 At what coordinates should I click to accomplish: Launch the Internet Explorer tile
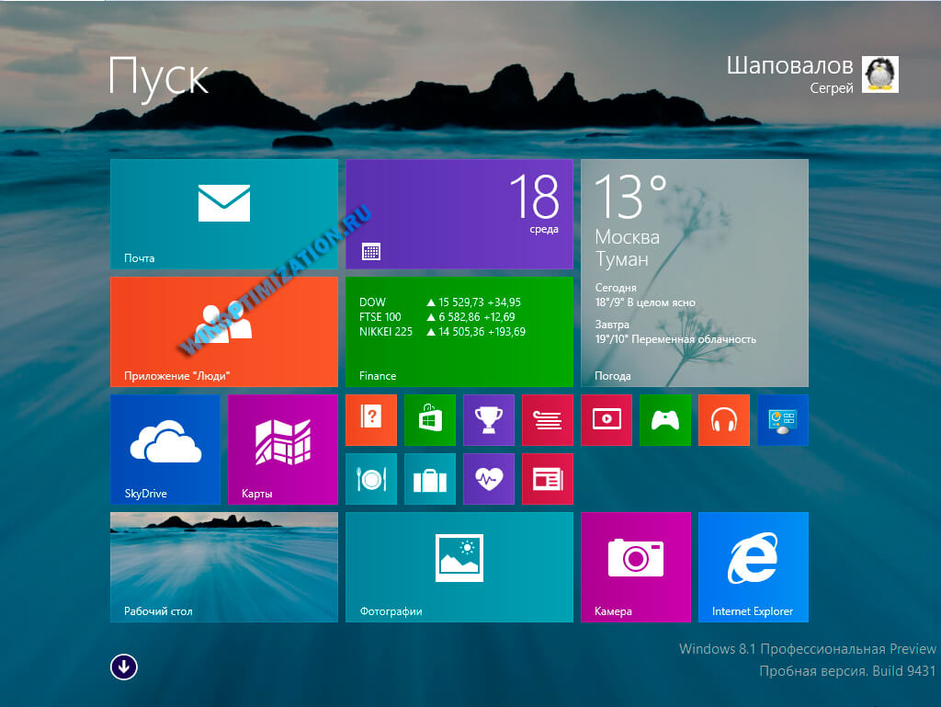753,566
